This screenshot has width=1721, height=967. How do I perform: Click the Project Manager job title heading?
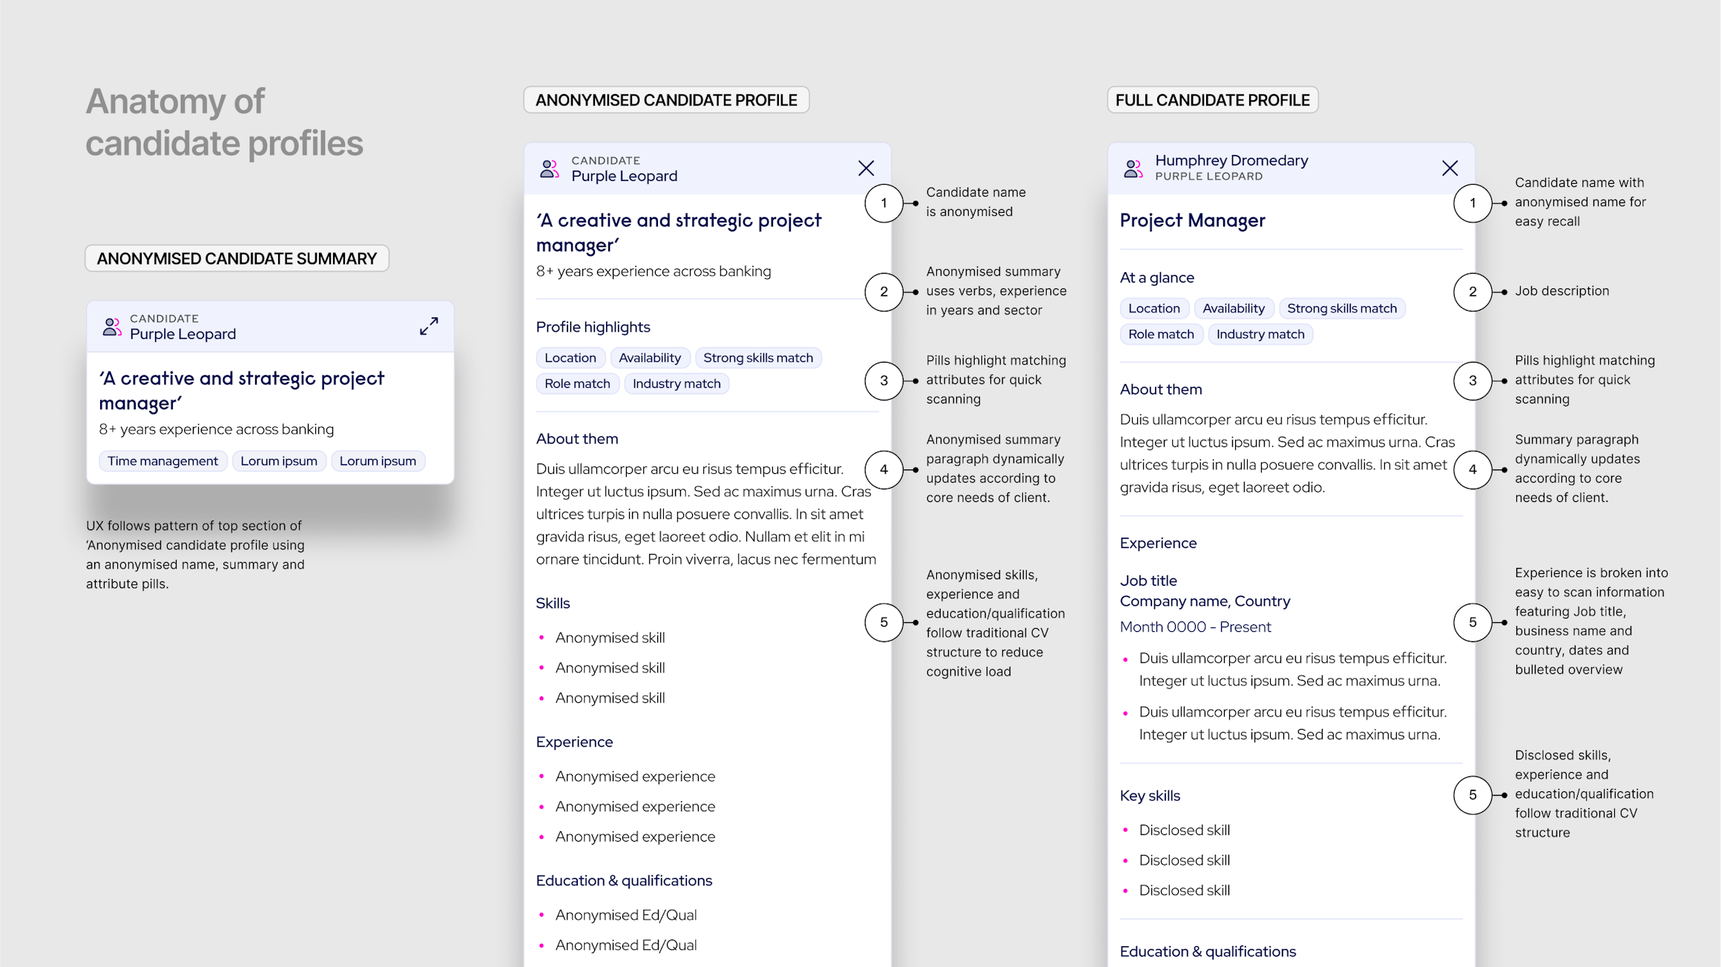point(1192,220)
